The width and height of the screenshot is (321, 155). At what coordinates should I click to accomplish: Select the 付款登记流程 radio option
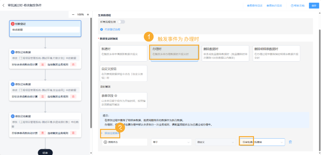[101, 30]
